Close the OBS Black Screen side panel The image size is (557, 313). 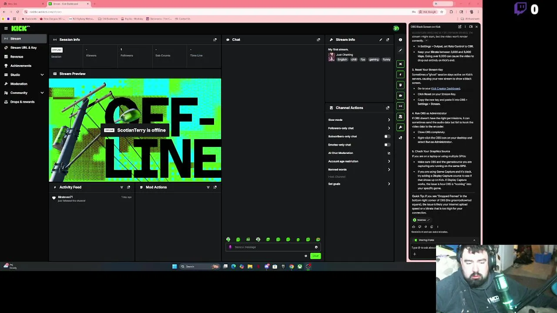click(x=476, y=27)
